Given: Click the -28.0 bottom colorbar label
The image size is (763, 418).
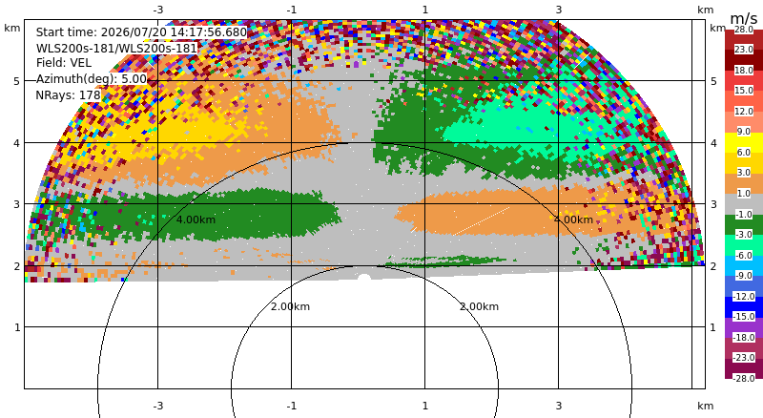Looking at the screenshot, I should click(744, 378).
